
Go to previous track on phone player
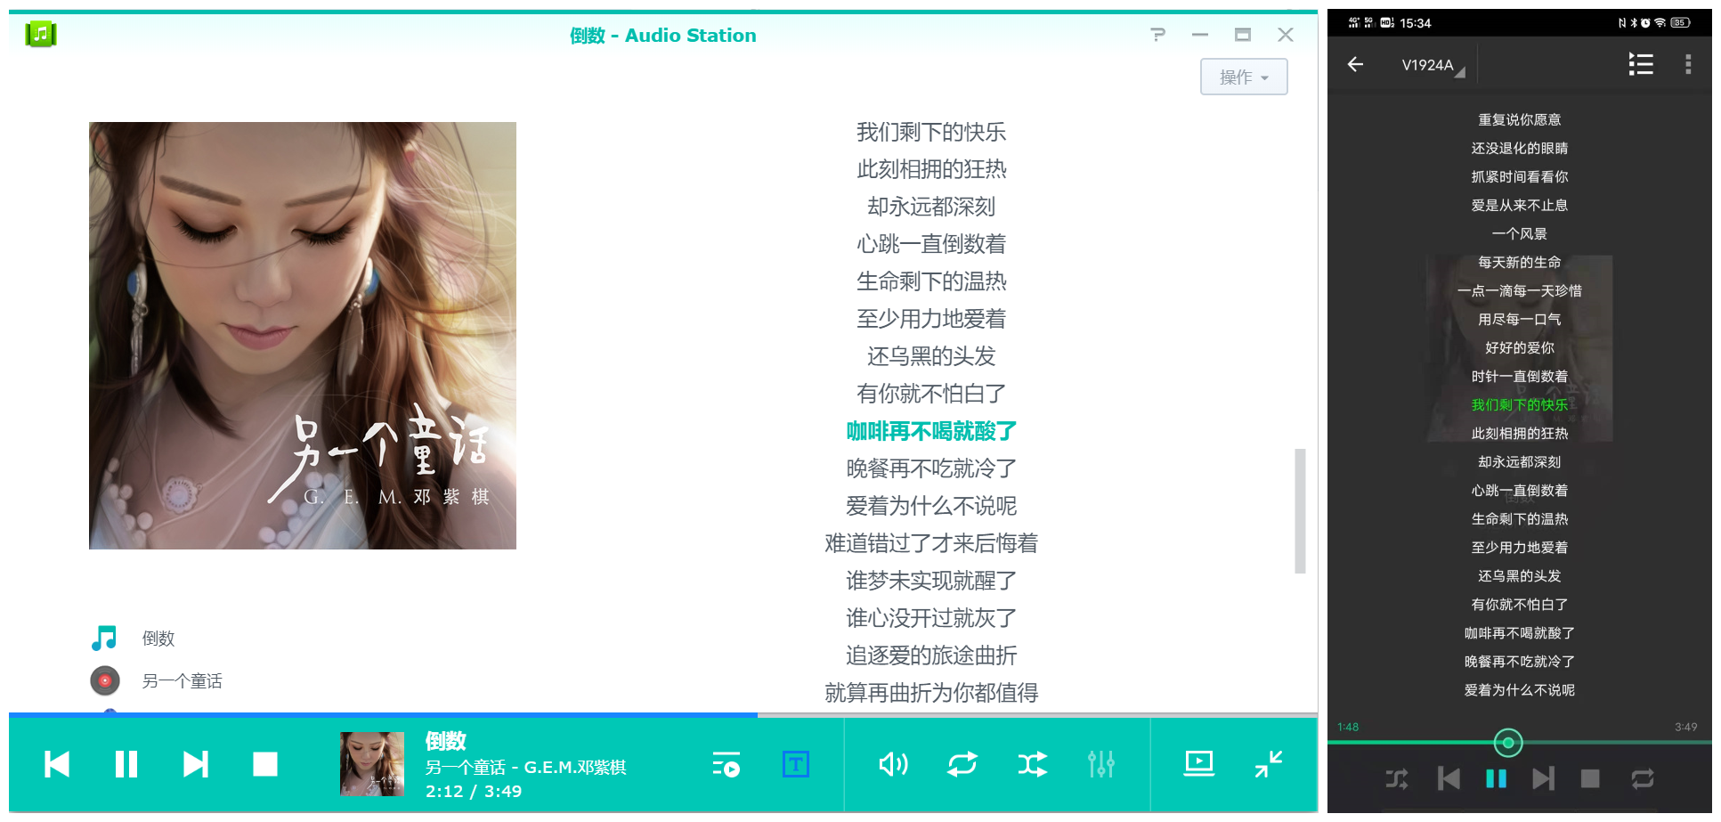[1449, 779]
